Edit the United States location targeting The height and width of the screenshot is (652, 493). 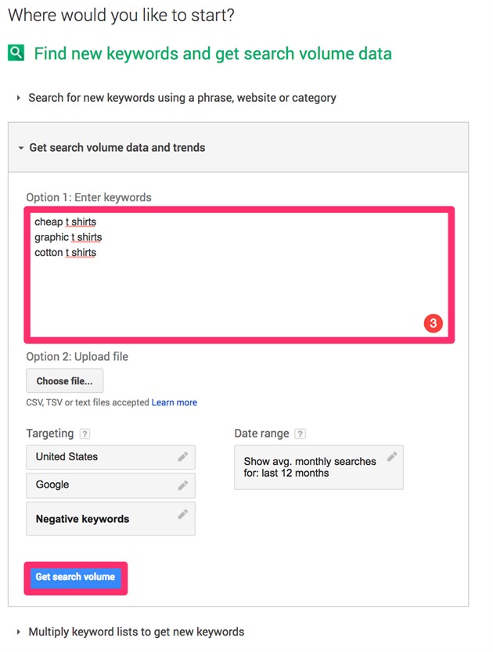tap(102, 457)
